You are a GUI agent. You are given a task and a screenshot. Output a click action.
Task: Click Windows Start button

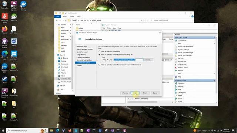coord(3,130)
